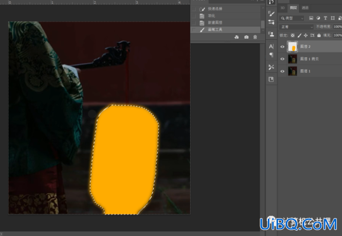Click the 填充 fill value field

pyautogui.click(x=338, y=35)
